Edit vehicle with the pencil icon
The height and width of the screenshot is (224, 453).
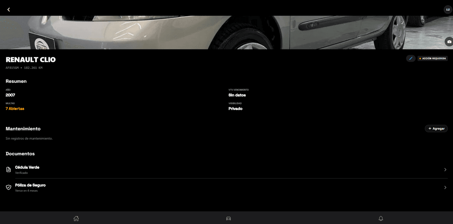[x=411, y=59]
